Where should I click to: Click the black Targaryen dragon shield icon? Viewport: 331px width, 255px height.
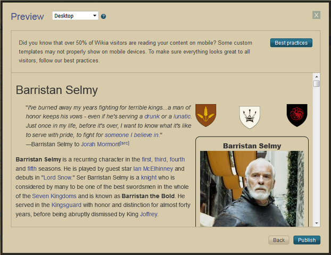pyautogui.click(x=297, y=115)
